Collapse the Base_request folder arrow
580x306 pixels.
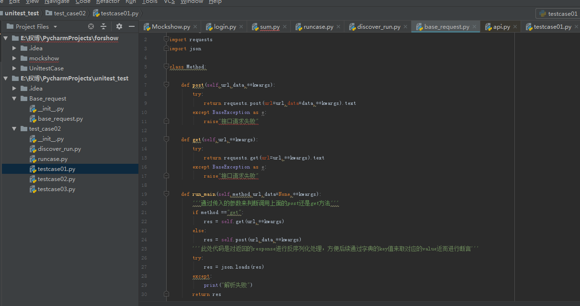[14, 99]
